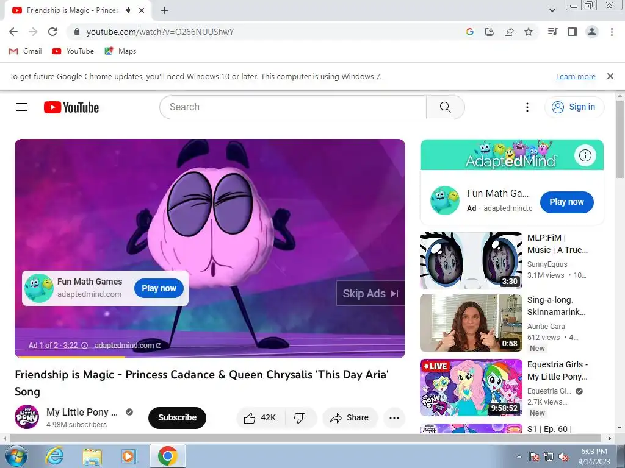
Task: Click ad info icon beside Ad 1 of 2
Action: coord(84,346)
